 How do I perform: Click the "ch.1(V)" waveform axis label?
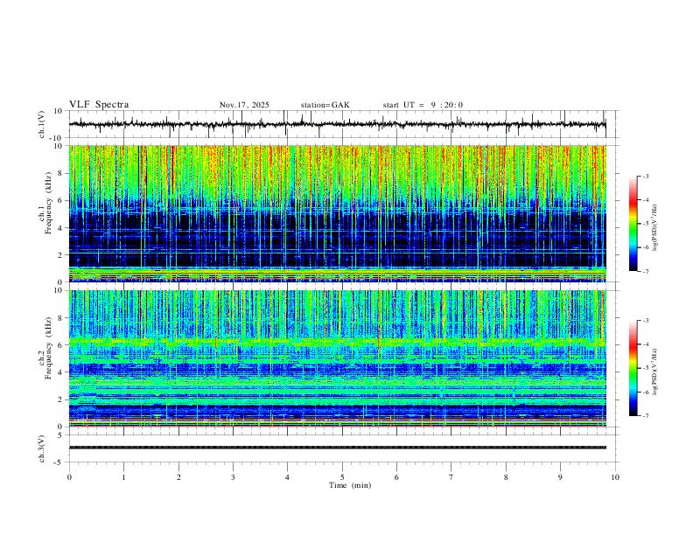(42, 124)
